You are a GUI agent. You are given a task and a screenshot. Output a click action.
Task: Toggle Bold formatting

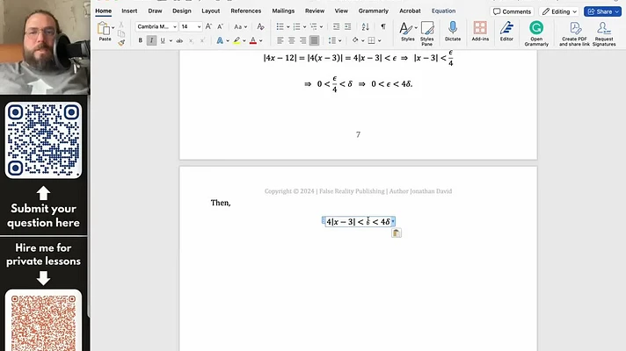(140, 40)
